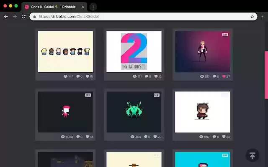Bookmark page using the star icon

[x=252, y=16]
